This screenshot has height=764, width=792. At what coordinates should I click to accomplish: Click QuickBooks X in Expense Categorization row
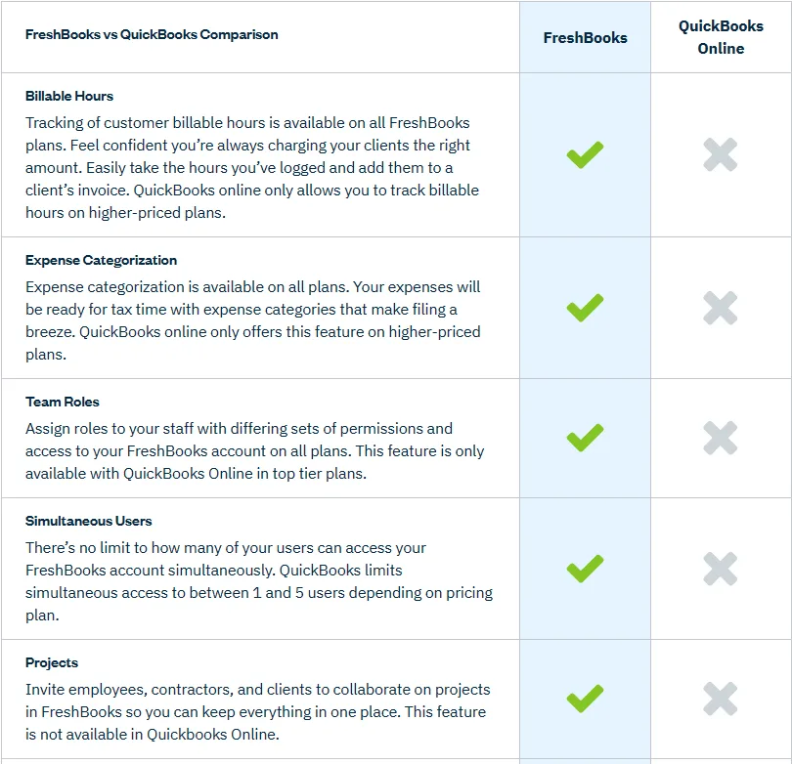(x=721, y=308)
